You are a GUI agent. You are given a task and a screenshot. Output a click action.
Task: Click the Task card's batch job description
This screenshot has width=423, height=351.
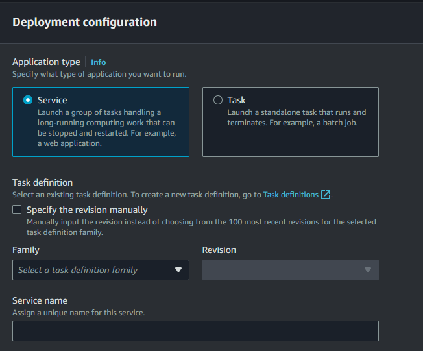(x=296, y=117)
